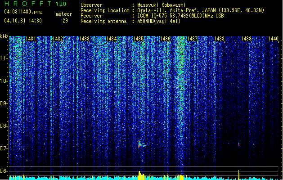Screen dimensions: 283x180
Task: Click the 1431 time marker
Action: [31, 39]
